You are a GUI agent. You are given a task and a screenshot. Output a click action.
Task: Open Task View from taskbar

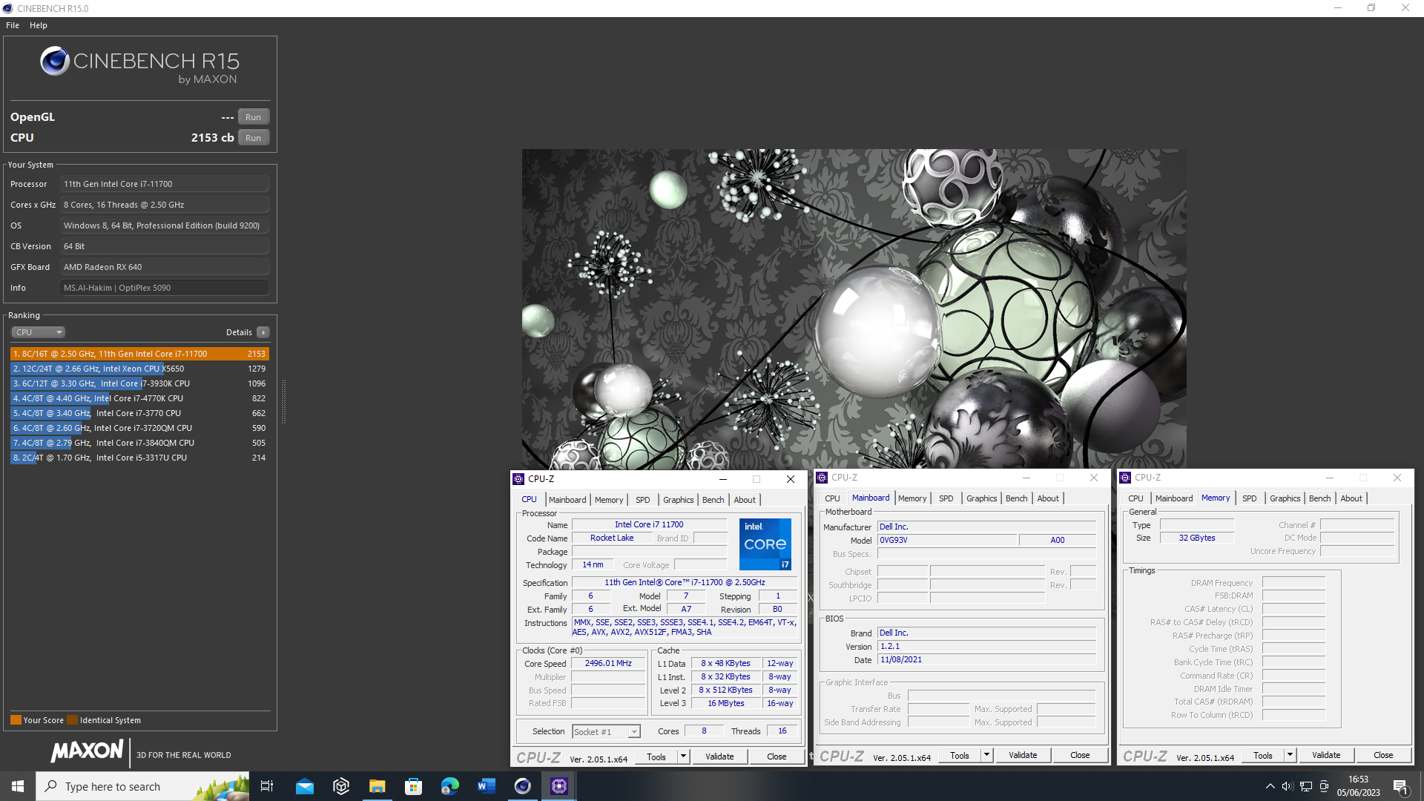[x=267, y=786]
